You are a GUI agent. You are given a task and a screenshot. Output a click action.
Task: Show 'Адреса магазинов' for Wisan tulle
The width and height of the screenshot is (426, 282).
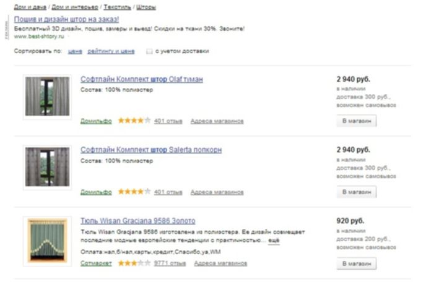point(220,263)
